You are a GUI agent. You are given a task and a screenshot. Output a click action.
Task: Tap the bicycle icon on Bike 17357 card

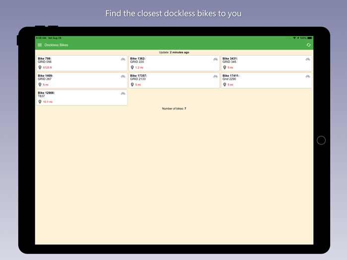(215, 76)
